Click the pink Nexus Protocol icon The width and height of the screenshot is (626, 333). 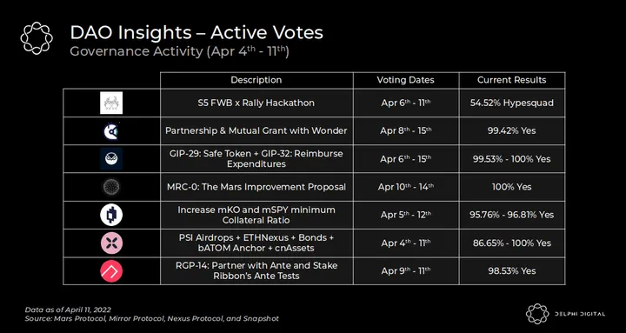click(x=111, y=243)
